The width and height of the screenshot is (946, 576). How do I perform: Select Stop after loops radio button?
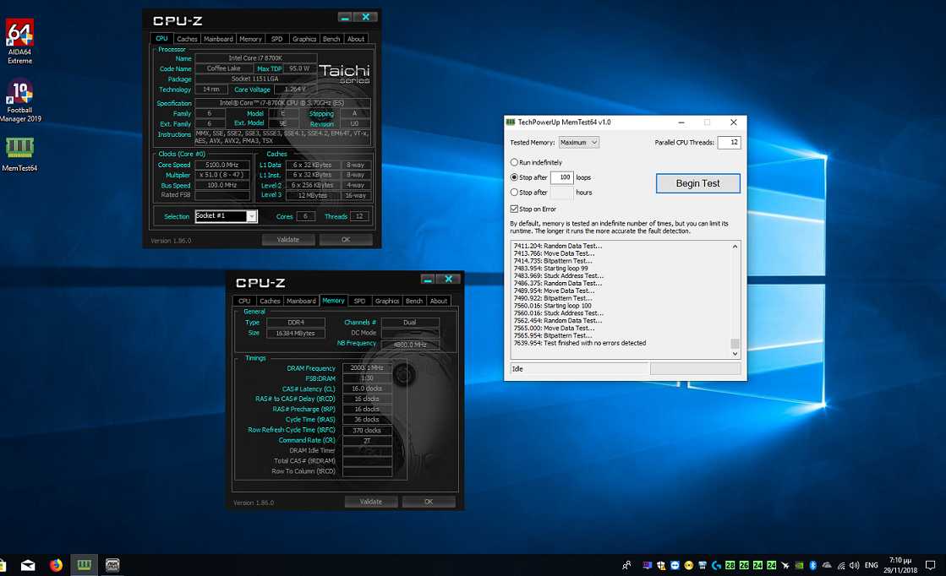pyautogui.click(x=514, y=177)
